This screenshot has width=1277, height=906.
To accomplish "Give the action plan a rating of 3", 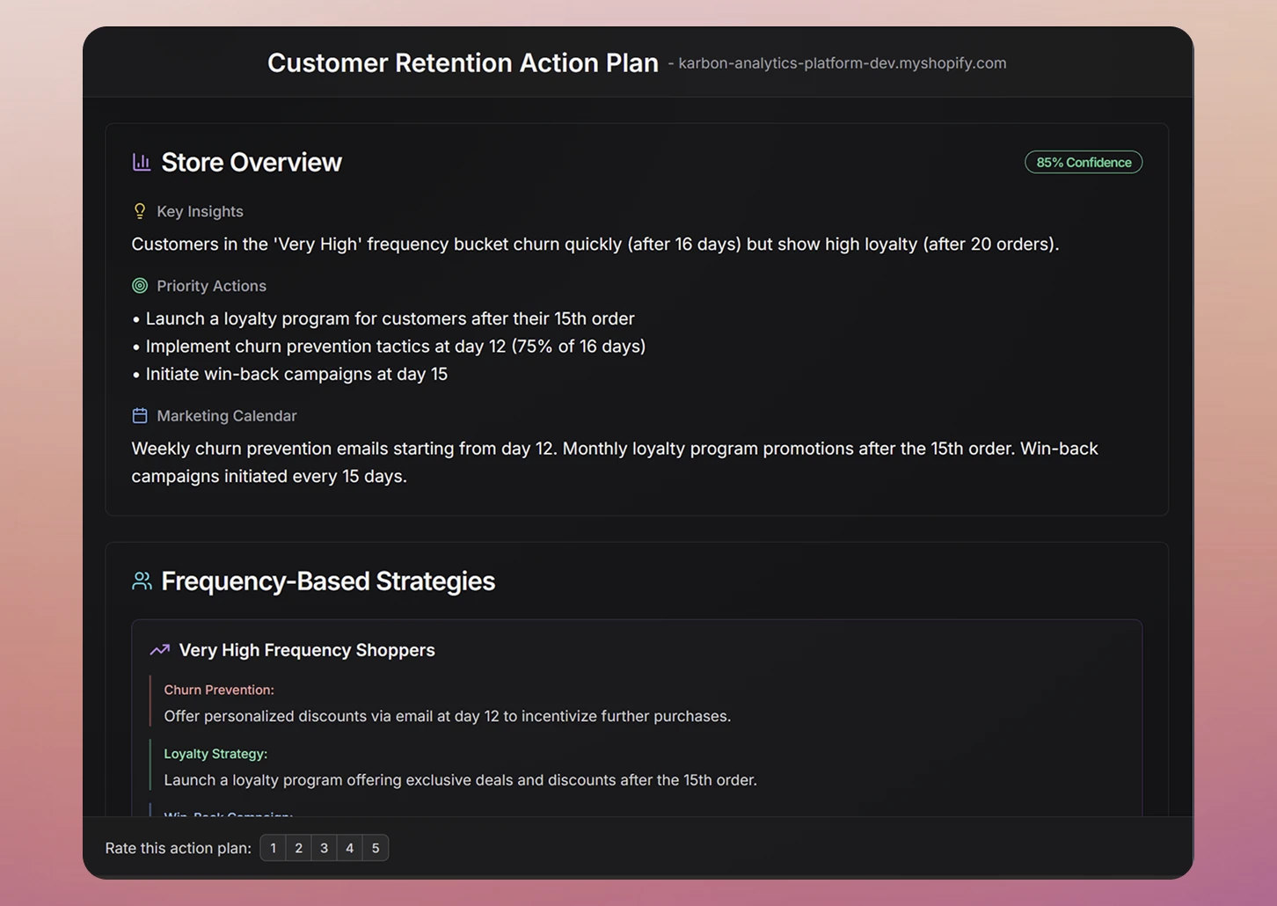I will coord(325,848).
